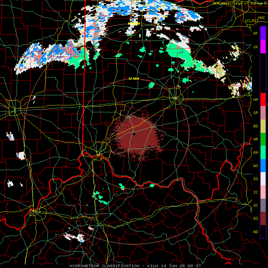Select the light pink IC legend block

tap(263, 192)
